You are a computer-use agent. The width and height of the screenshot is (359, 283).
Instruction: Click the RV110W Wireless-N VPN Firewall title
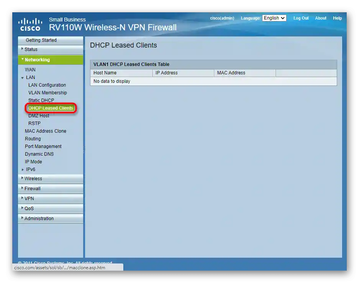pos(113,28)
